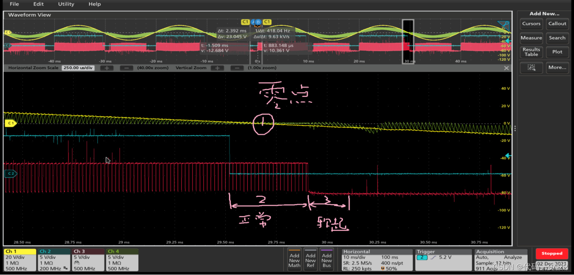Click the draw-a-box zoom icon button
This screenshot has height=275, width=574.
pos(531,67)
